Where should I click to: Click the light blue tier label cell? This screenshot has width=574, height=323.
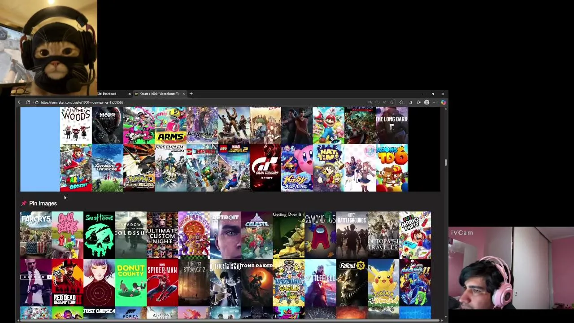tap(40, 149)
